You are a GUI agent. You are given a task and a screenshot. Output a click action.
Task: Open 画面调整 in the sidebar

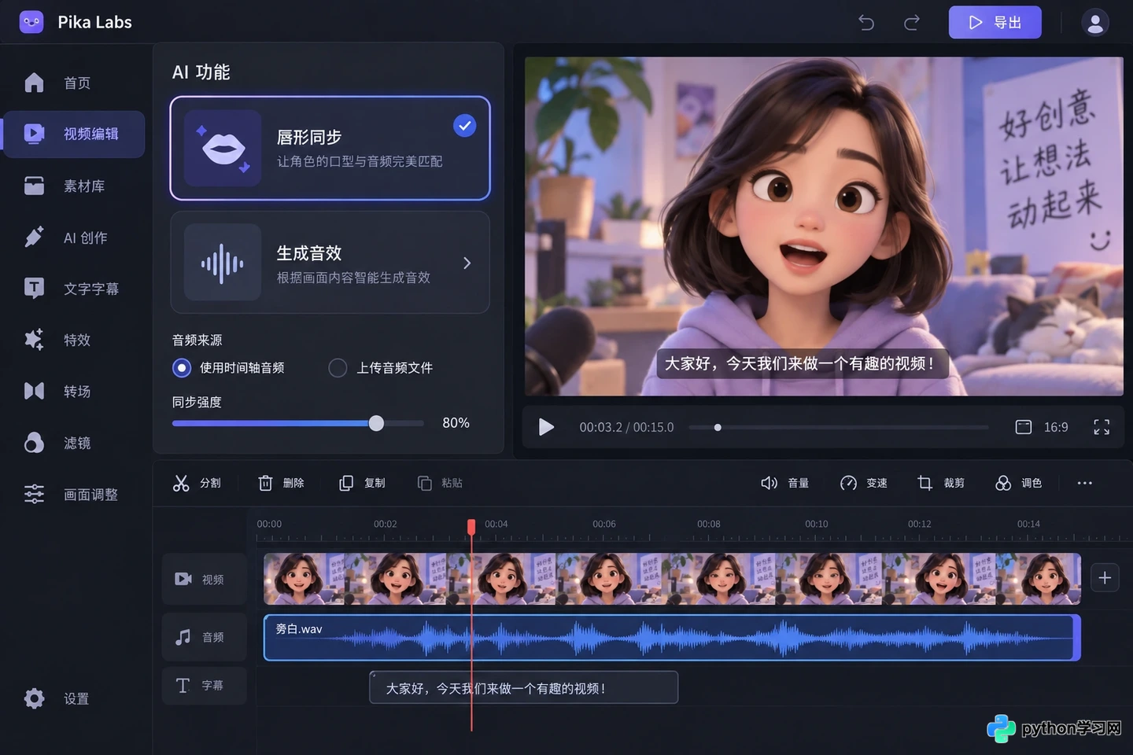point(74,494)
